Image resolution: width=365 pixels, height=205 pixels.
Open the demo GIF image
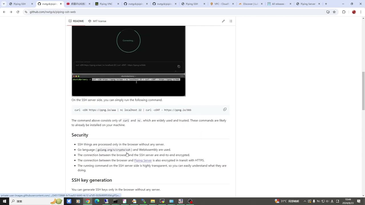click(128, 61)
